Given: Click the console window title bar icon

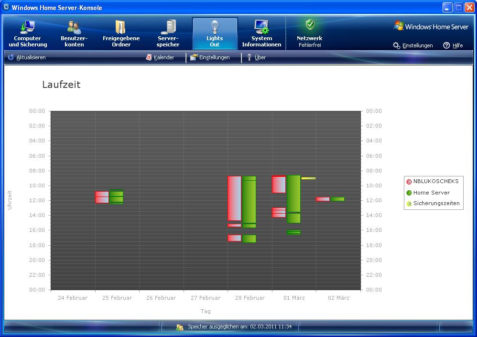Looking at the screenshot, I should [x=6, y=7].
